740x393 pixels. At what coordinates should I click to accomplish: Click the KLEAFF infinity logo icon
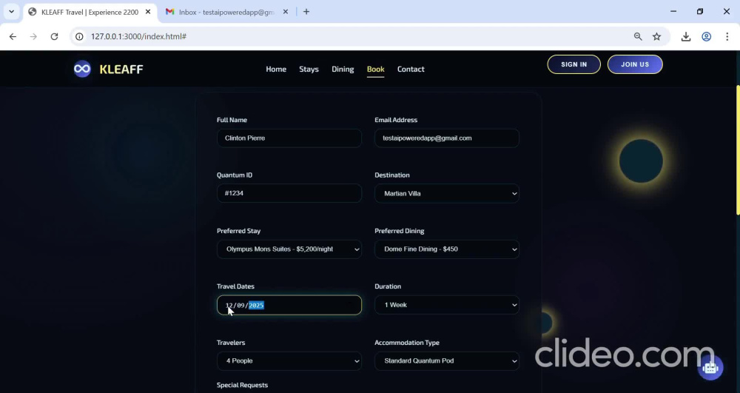coord(82,69)
